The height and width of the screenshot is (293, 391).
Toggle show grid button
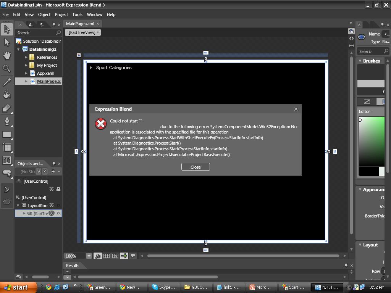point(107,256)
